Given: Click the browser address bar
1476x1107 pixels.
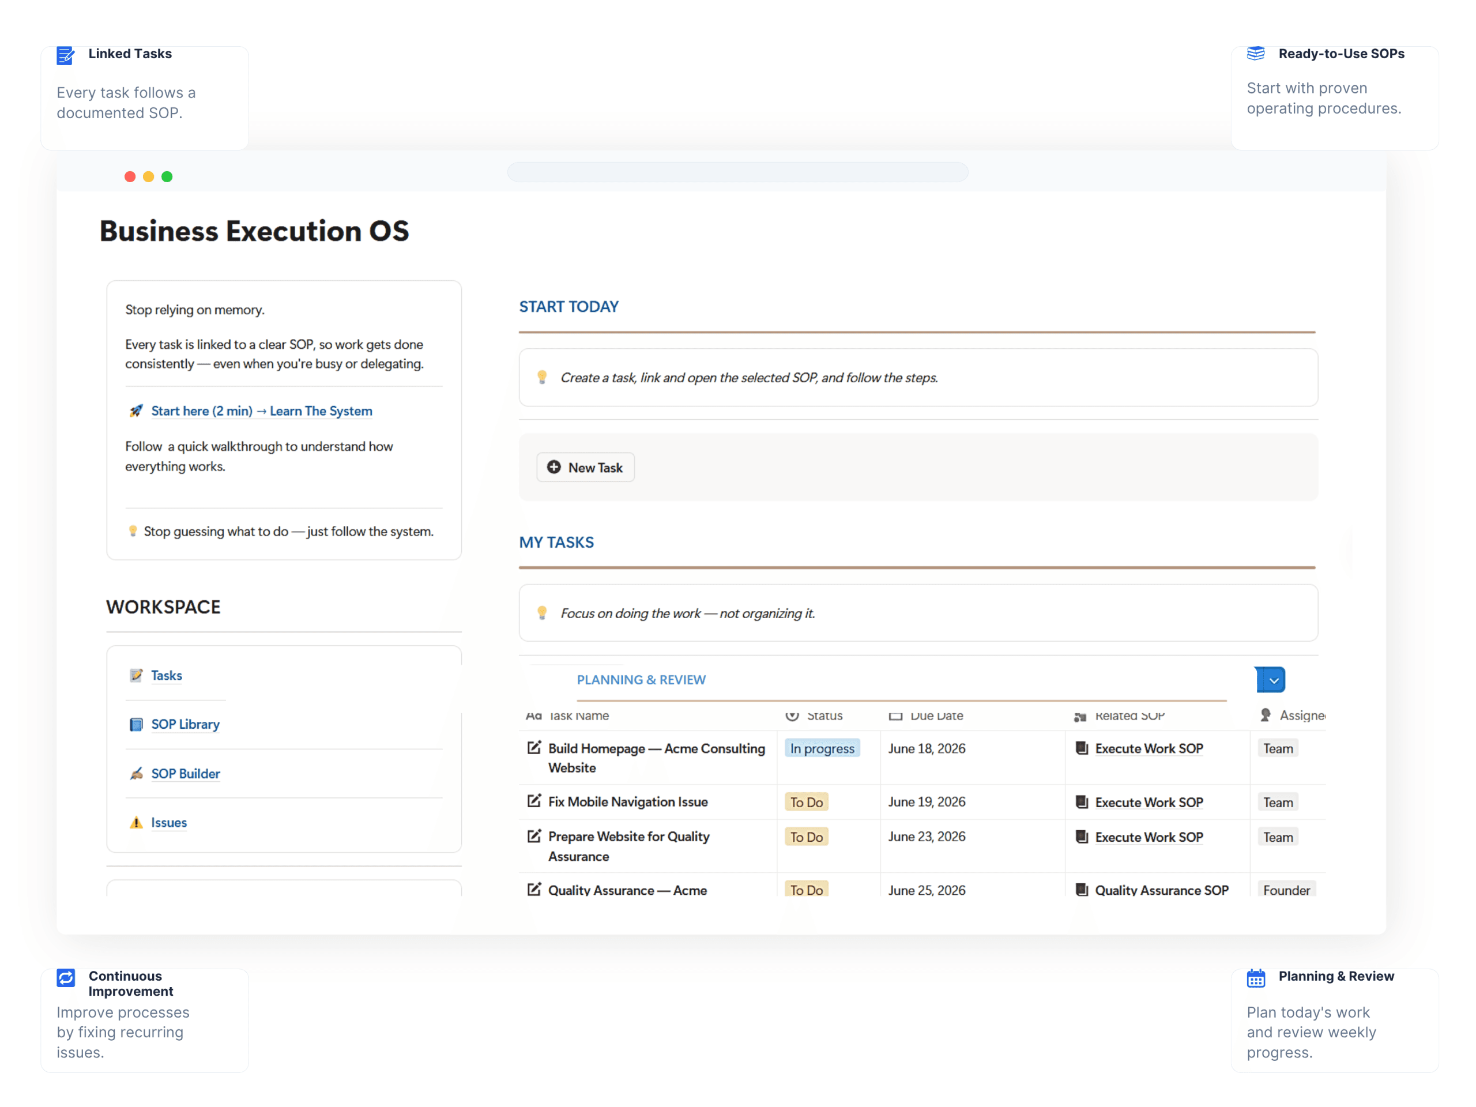Looking at the screenshot, I should 737,172.
